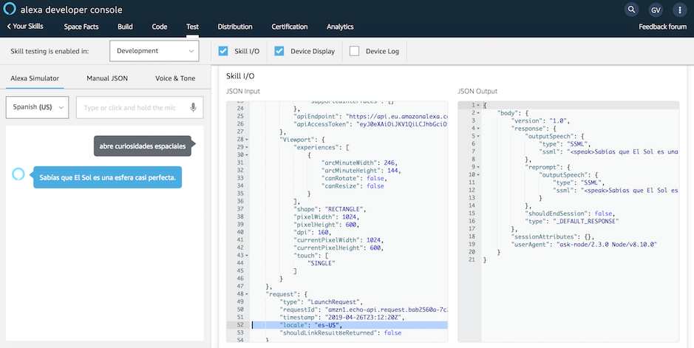This screenshot has height=348, width=694.
Task: Click the "timestamp" line in JSON Input
Action: [342, 318]
